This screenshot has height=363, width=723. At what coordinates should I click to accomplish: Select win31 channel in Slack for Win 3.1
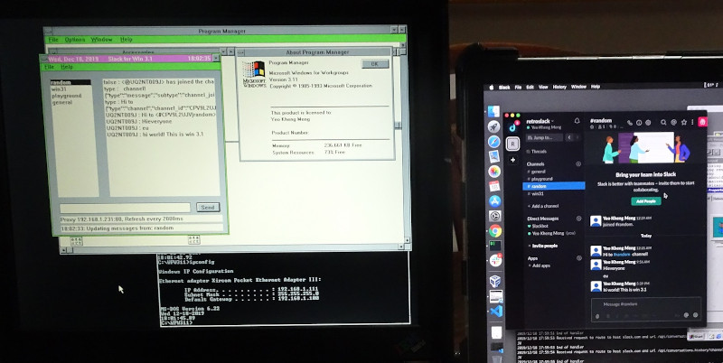coord(58,88)
